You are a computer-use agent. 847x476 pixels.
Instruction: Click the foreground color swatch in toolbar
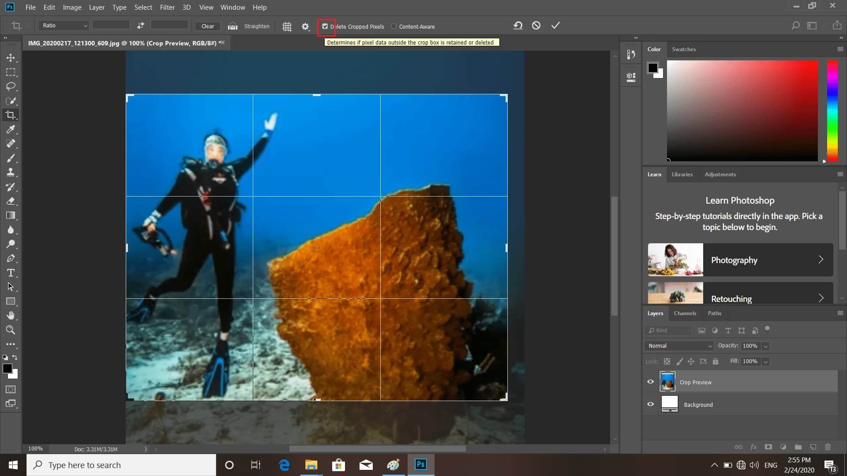pyautogui.click(x=7, y=368)
